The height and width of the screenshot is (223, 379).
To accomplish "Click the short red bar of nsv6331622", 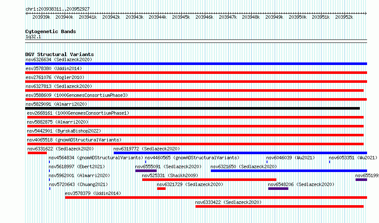I will (x=37, y=153).
